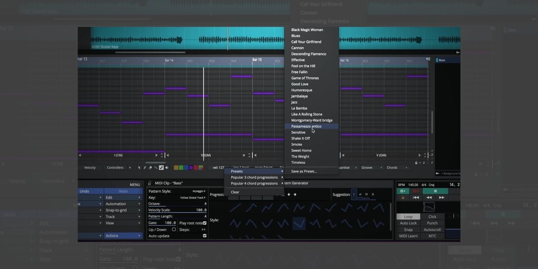Select the first ascending-line arpeggio style
The image size is (538, 269).
(x=235, y=208)
